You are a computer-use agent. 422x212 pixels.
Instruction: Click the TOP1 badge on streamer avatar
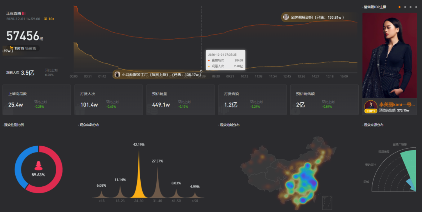tap(370, 111)
